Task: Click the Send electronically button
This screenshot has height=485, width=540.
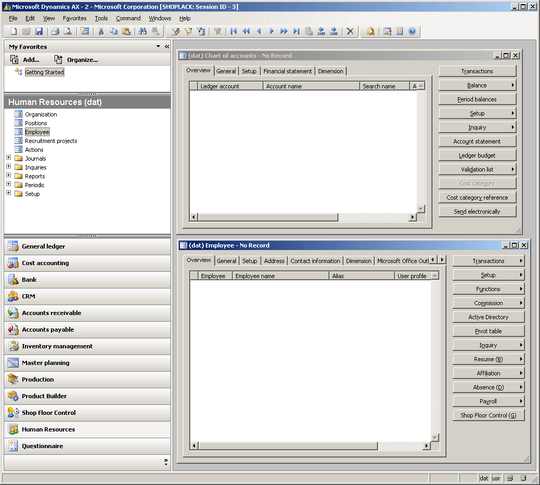Action: (477, 212)
